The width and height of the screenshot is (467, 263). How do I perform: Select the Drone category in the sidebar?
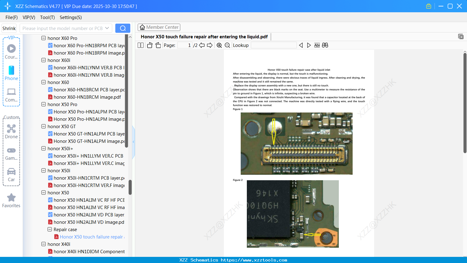pyautogui.click(x=11, y=131)
